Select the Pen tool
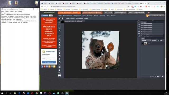This screenshot has height=95, width=169. [59, 61]
